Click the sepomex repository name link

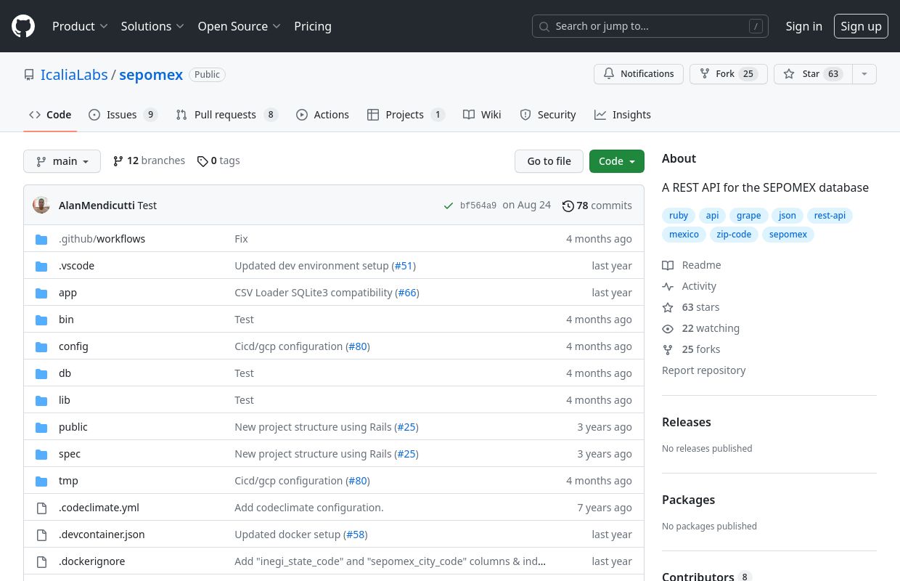click(x=151, y=75)
